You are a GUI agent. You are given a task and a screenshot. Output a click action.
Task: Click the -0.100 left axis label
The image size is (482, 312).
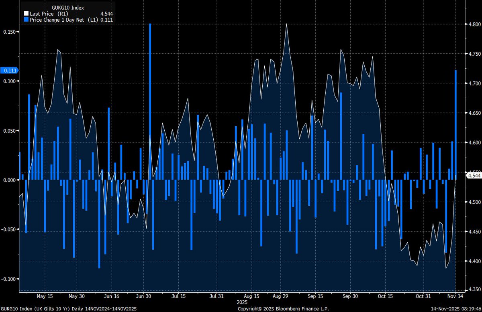point(9,279)
